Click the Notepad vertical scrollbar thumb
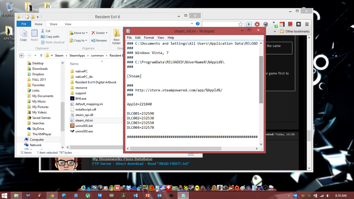This screenshot has height=199, width=354. tap(261, 79)
